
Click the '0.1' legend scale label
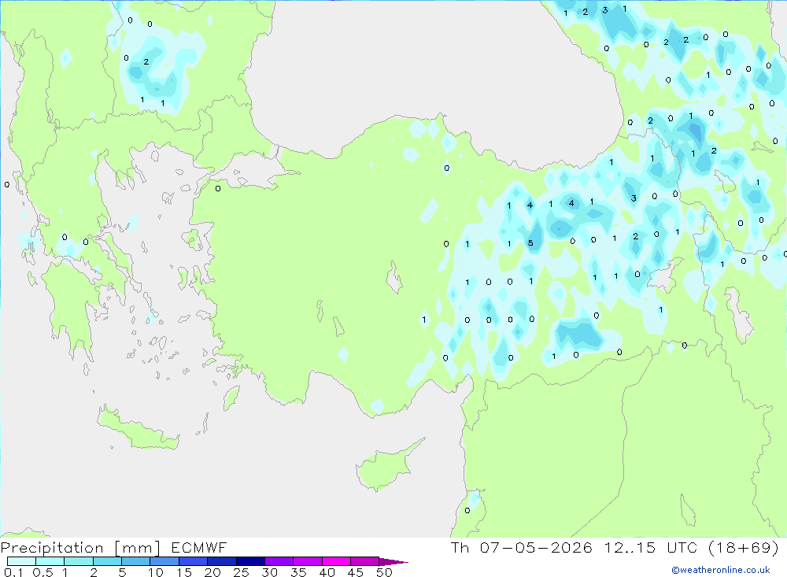(13, 572)
